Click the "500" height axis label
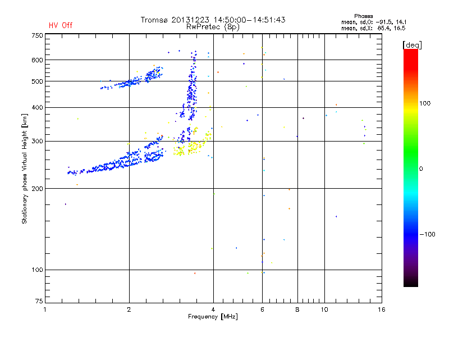449x337 pixels. (x=37, y=81)
